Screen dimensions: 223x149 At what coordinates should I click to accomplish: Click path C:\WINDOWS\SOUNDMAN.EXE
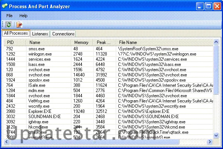point(148,117)
